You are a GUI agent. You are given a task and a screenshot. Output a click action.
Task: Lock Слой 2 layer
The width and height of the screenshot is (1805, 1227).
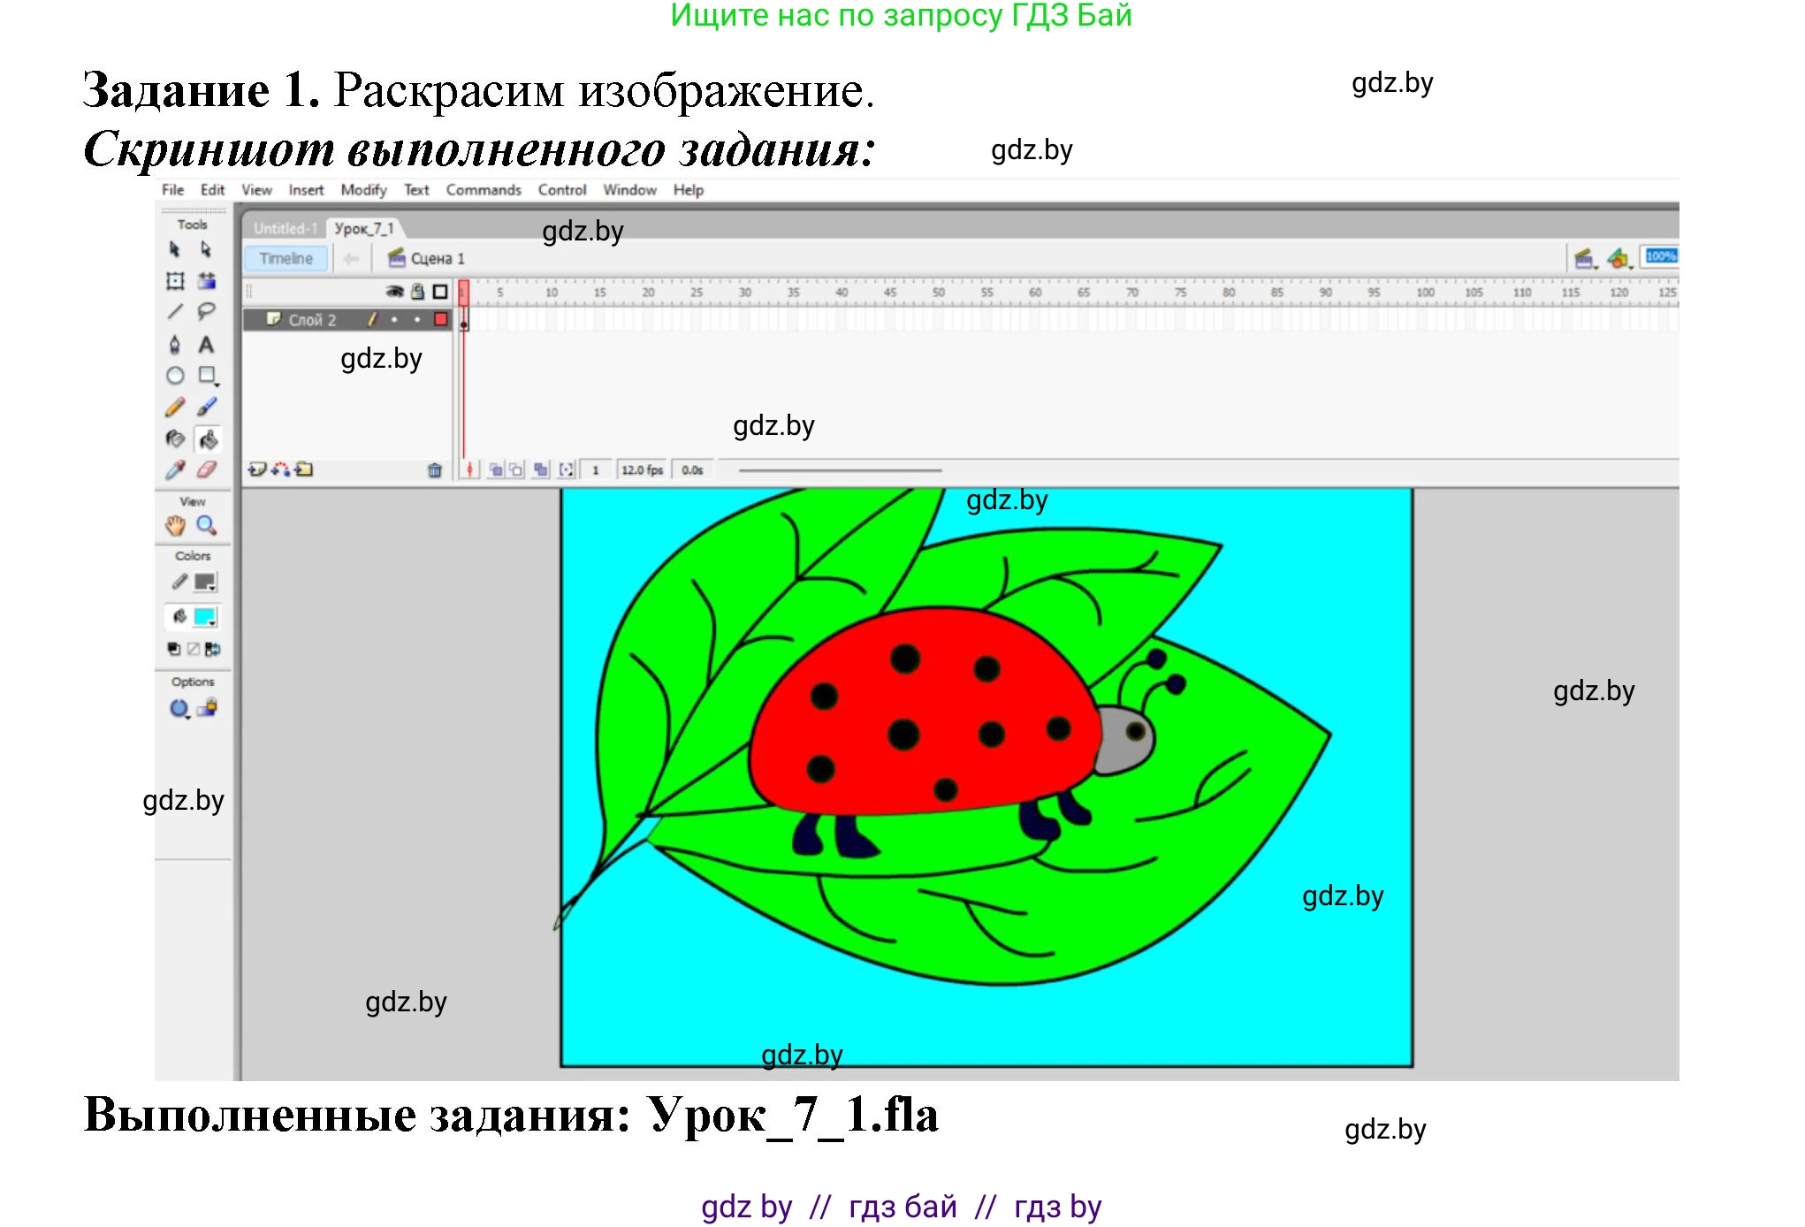point(417,319)
